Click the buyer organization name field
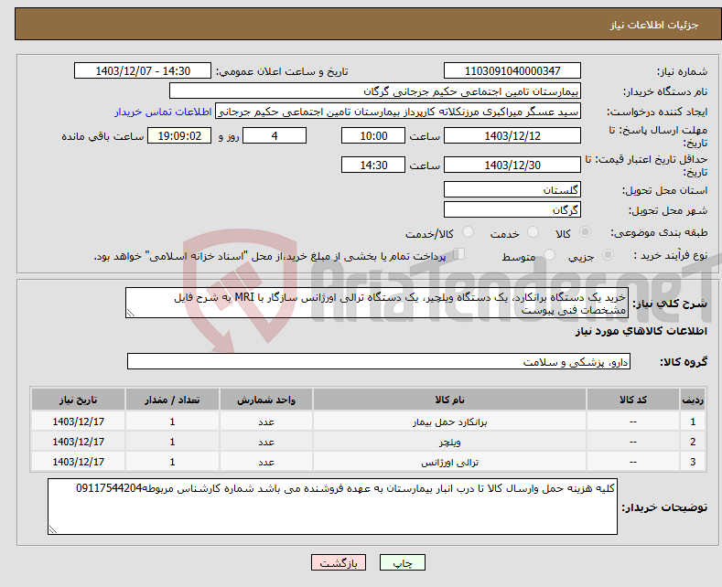The image size is (722, 587). [375, 91]
